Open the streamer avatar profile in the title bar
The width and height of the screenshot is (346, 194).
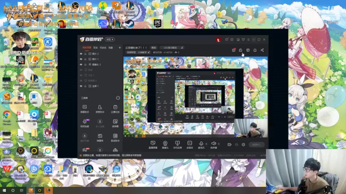218,39
